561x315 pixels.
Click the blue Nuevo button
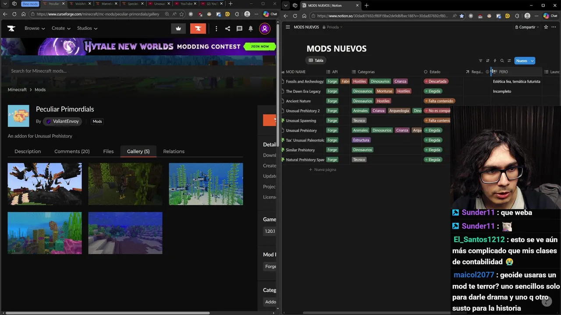point(522,61)
